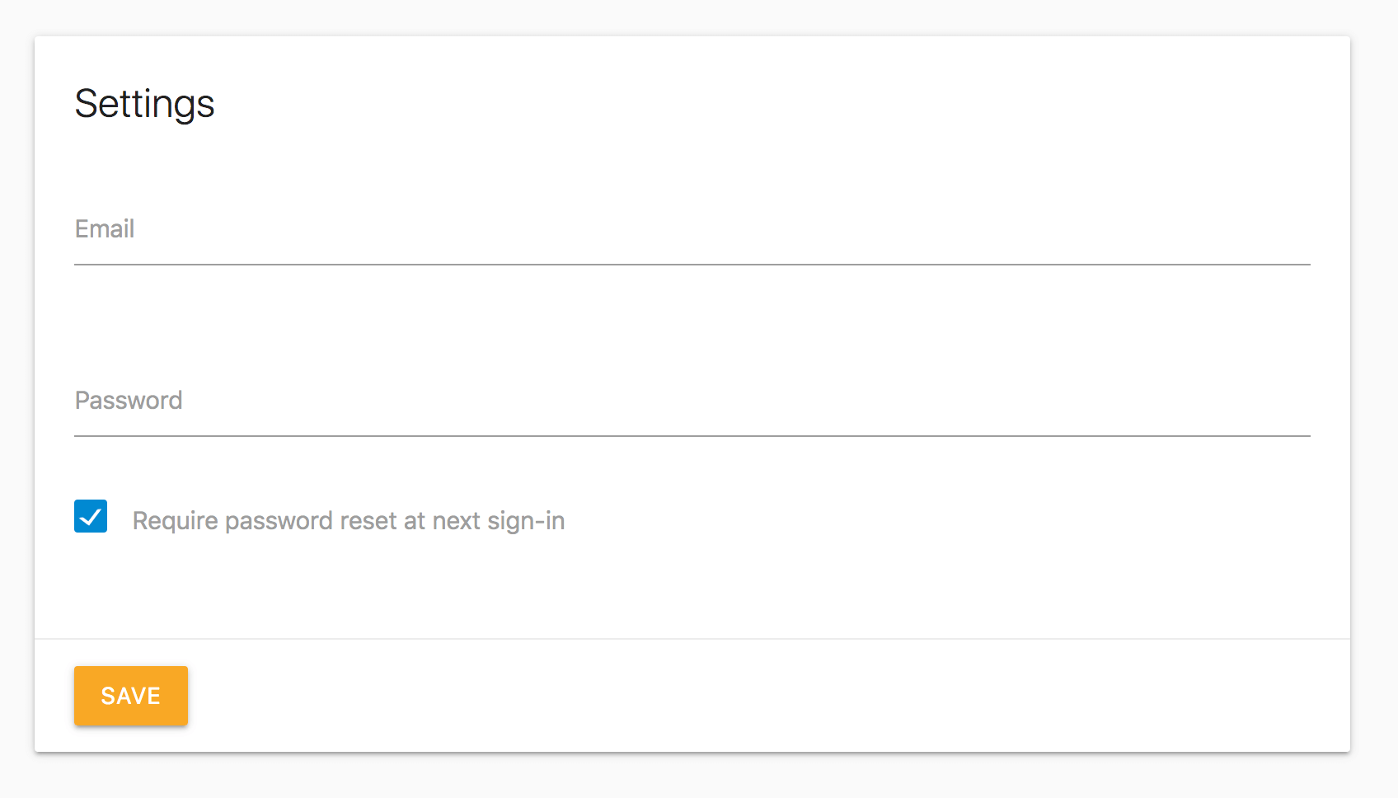Click the Password placeholder label
Viewport: 1398px width, 798px height.
(129, 401)
